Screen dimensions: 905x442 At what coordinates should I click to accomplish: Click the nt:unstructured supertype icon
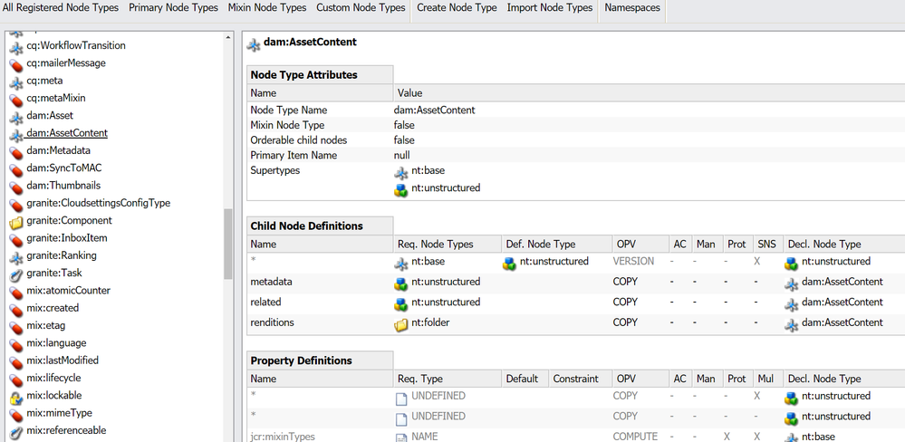(x=401, y=189)
